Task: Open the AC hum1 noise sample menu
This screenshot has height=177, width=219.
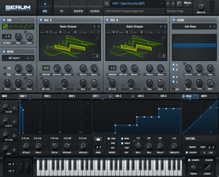Action: 14,58
